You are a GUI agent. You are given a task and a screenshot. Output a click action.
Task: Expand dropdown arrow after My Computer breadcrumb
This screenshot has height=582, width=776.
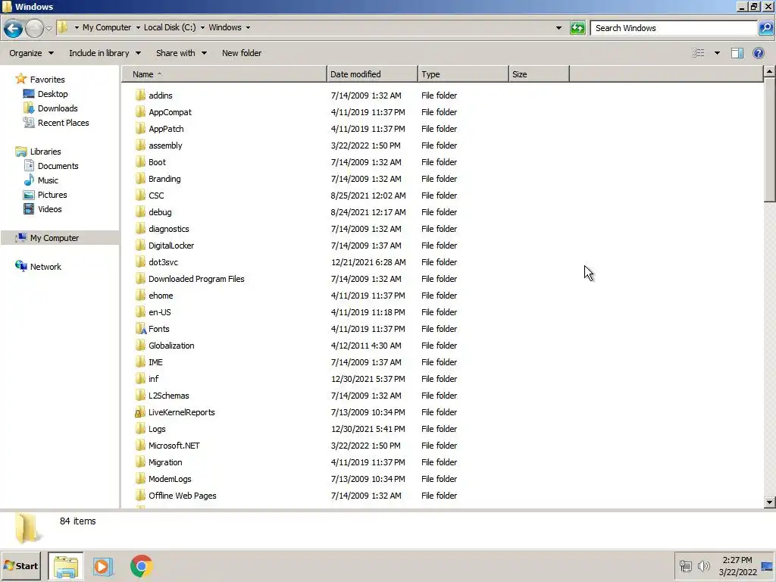(138, 28)
